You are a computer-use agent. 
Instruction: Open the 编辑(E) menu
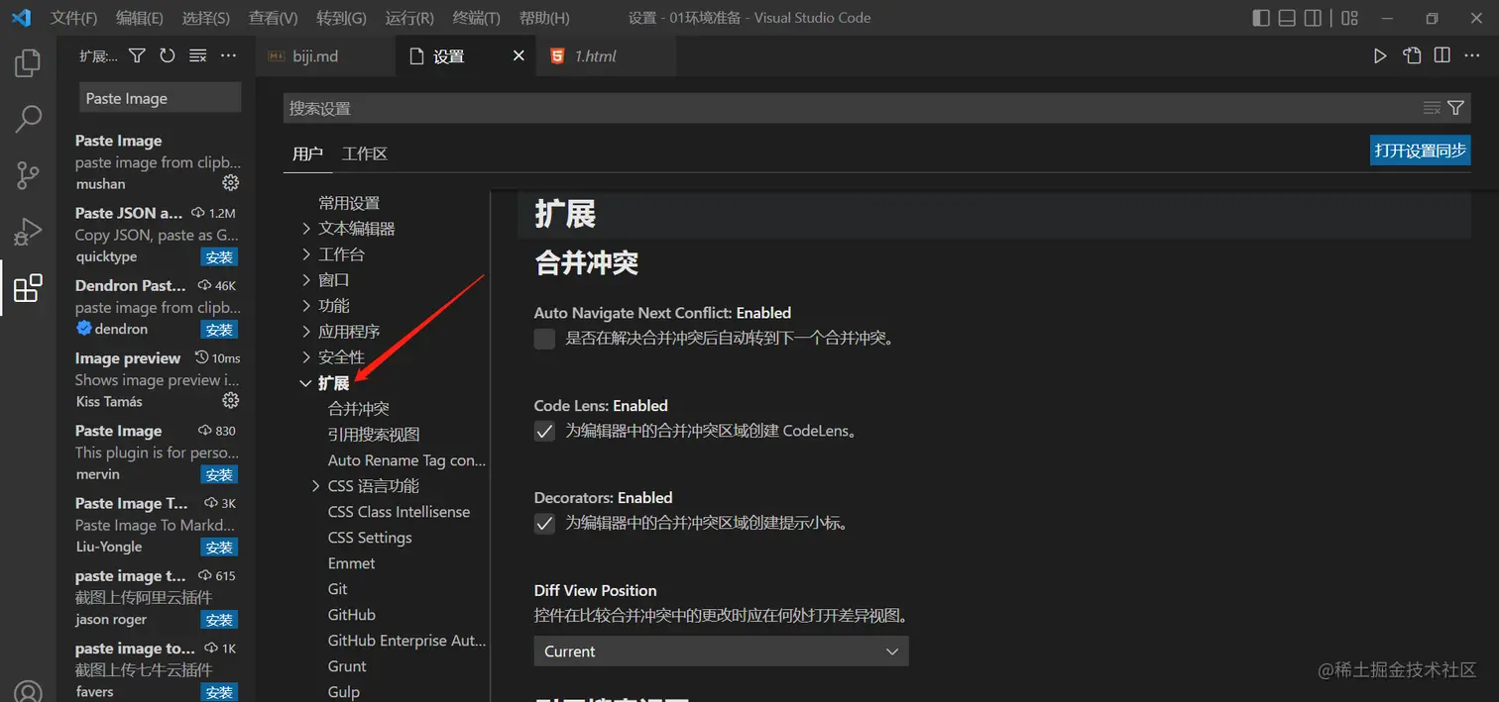click(140, 18)
